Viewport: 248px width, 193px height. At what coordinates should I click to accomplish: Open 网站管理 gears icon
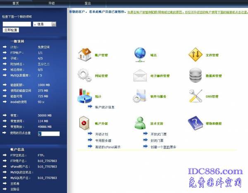coord(84,75)
